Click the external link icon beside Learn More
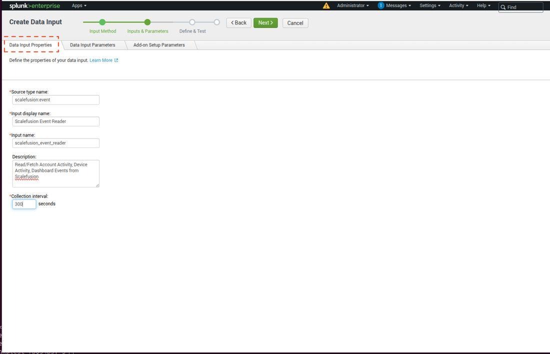This screenshot has width=550, height=354. [x=116, y=60]
